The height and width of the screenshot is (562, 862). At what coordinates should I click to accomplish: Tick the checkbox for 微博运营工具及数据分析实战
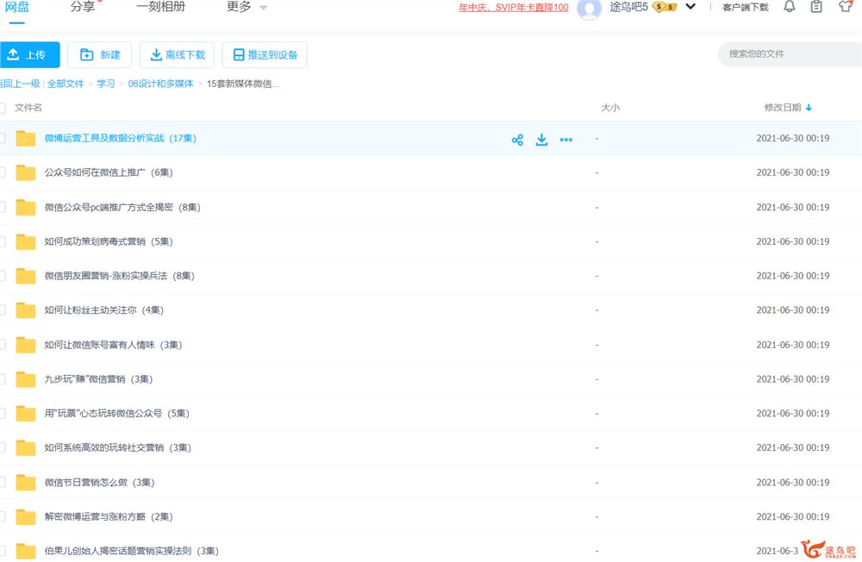[3, 138]
